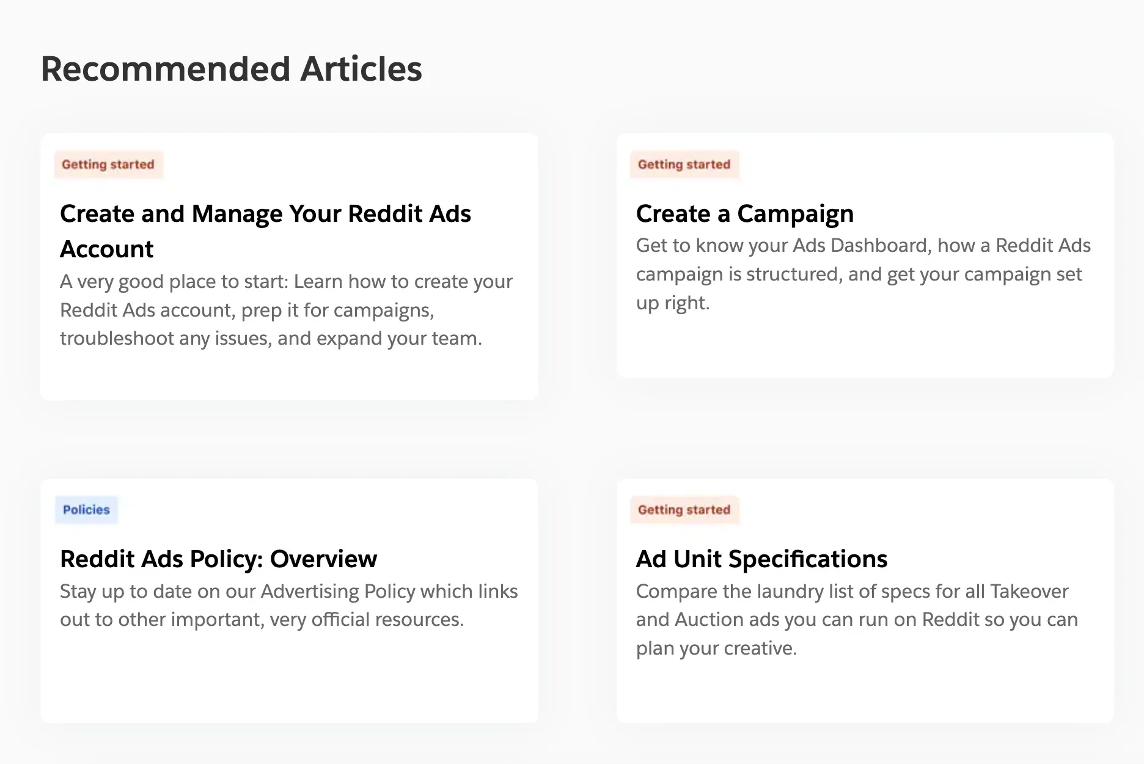This screenshot has width=1144, height=764.
Task: Open the Ad Unit Specifications article
Action: tap(761, 559)
